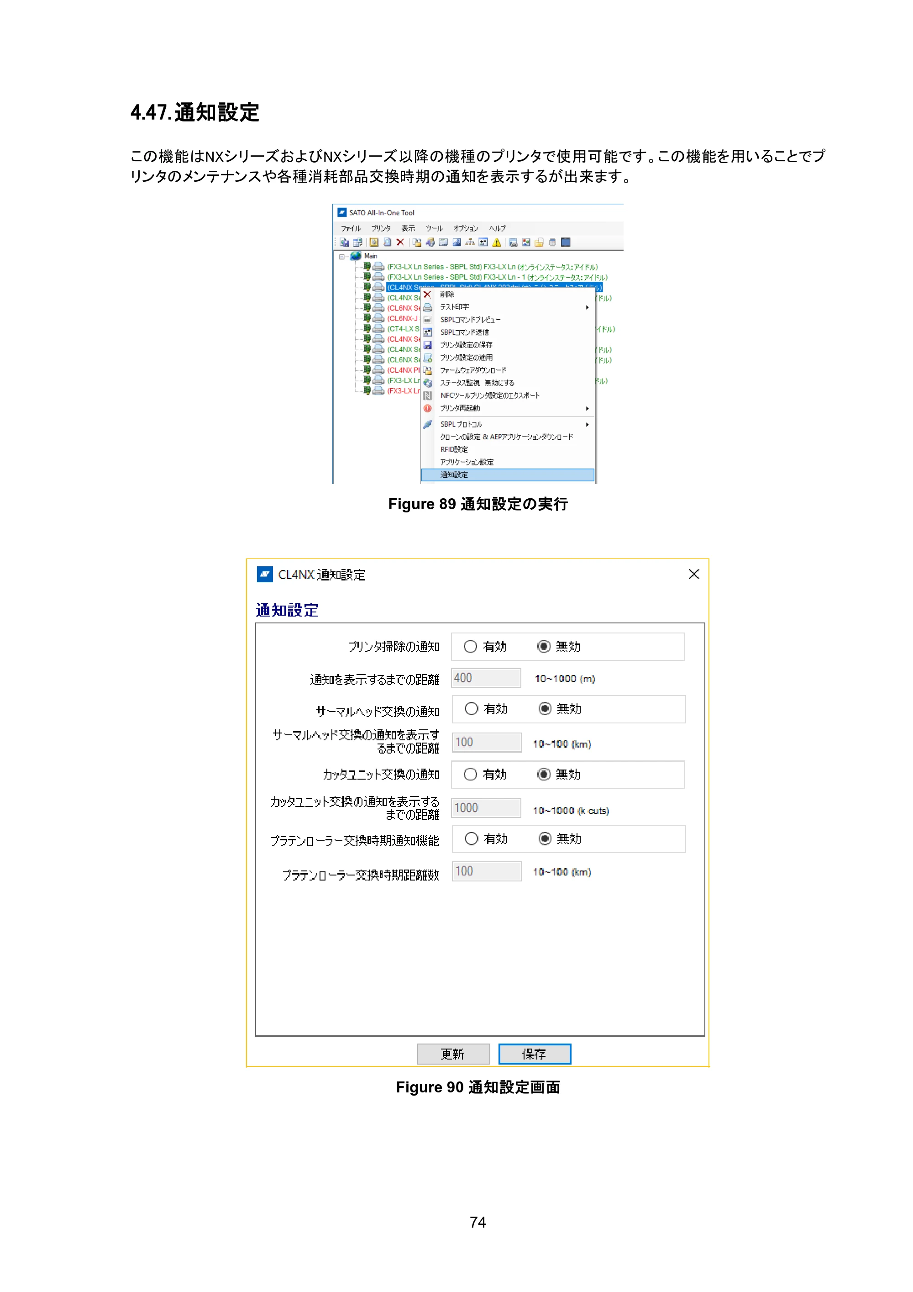Choose NFCツールプリンタ設定のエクスポート entry
The width and height of the screenshot is (913, 1292).
tap(508, 396)
